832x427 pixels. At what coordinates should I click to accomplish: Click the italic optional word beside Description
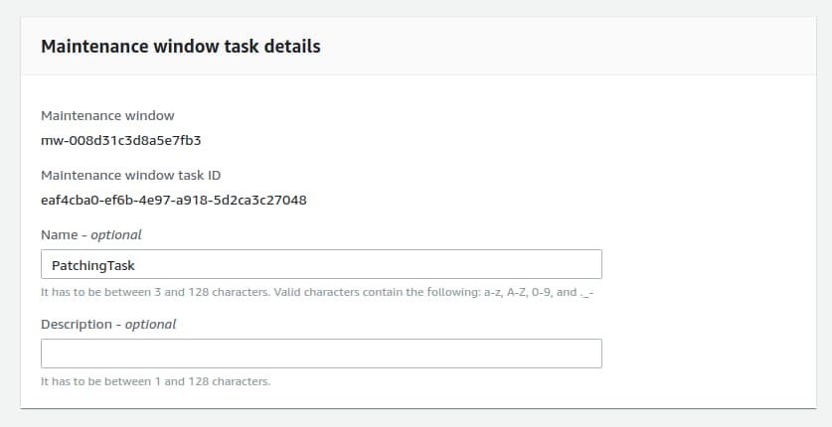pos(150,324)
